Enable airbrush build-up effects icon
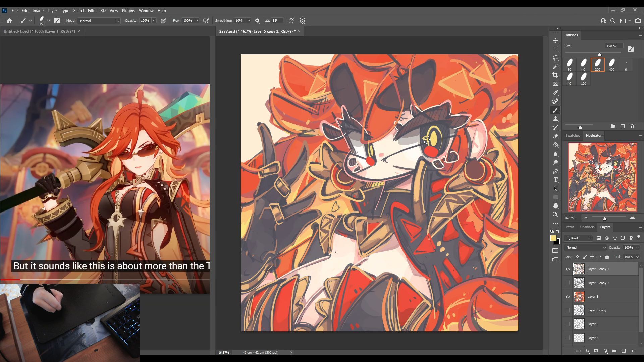Screen dimensions: 644x362 (x=206, y=21)
